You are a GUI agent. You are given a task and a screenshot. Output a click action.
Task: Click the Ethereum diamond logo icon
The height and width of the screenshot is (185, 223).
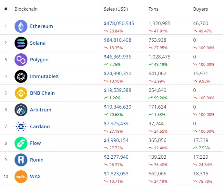(x=21, y=26)
